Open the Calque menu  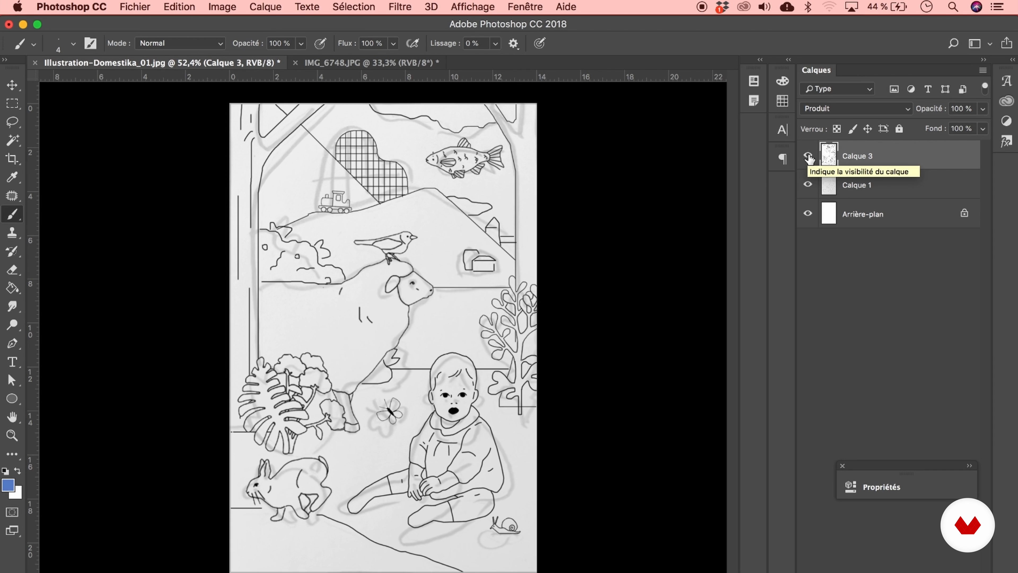(265, 7)
